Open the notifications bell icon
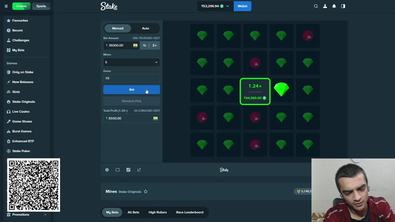Viewport: 395px width, 222px height. coord(334,6)
